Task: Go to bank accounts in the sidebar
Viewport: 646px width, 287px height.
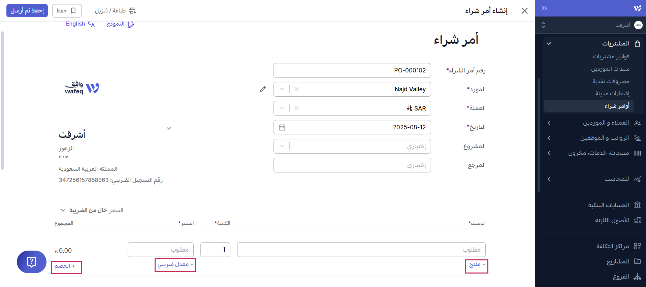Action: pyautogui.click(x=608, y=205)
